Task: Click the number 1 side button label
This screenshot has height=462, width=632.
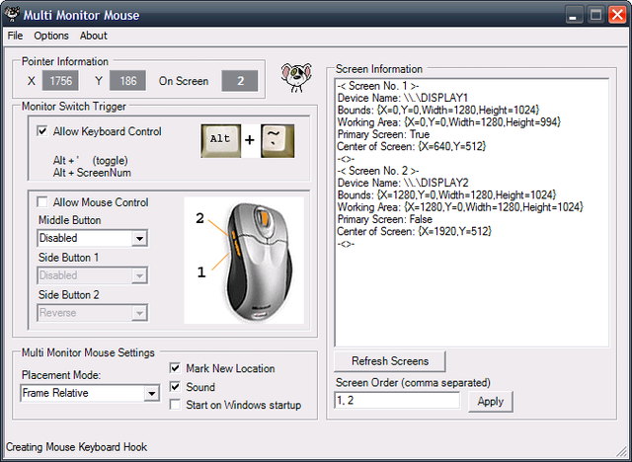Action: (x=201, y=272)
